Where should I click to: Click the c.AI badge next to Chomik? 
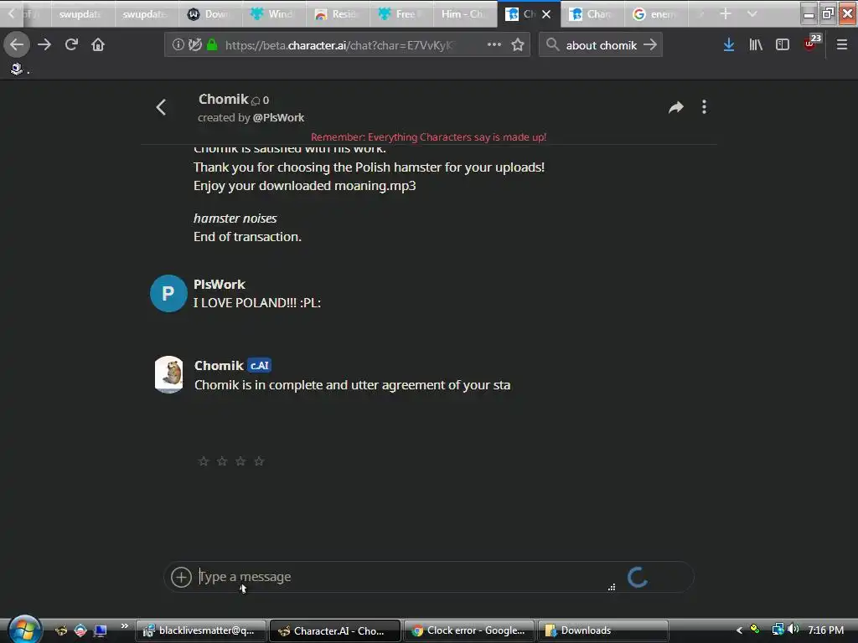tap(260, 365)
